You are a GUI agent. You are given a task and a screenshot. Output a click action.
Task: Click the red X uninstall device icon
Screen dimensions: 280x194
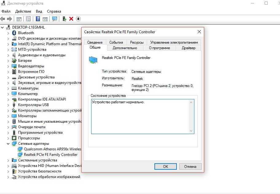coord(71,19)
